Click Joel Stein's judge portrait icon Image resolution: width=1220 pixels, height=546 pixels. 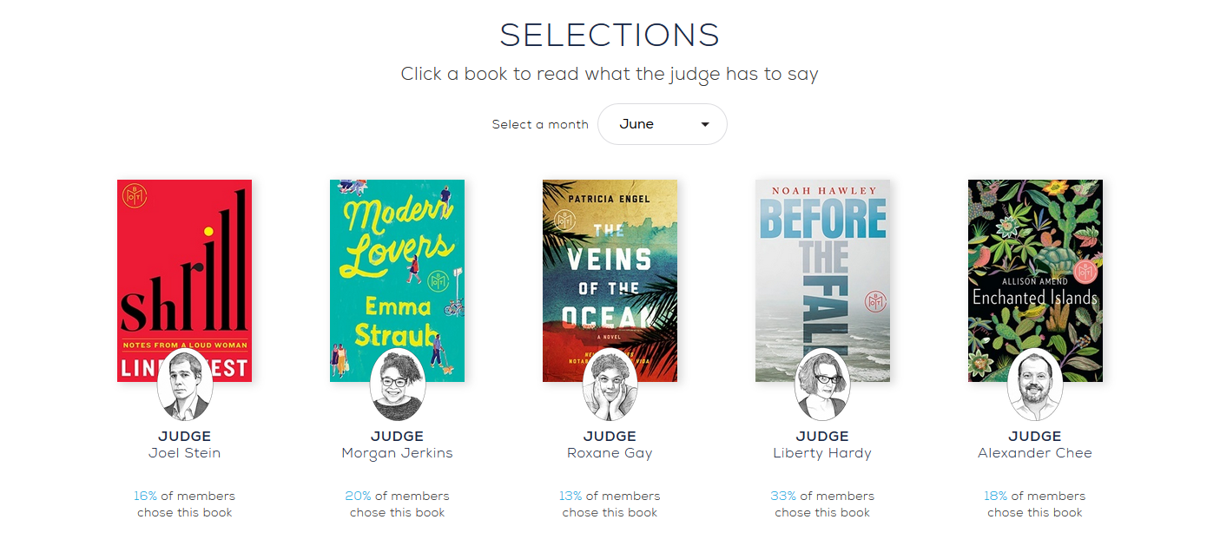coord(185,385)
